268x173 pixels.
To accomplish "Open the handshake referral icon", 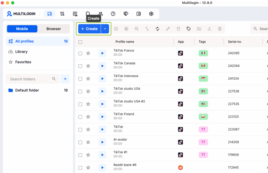I will click(x=126, y=14).
